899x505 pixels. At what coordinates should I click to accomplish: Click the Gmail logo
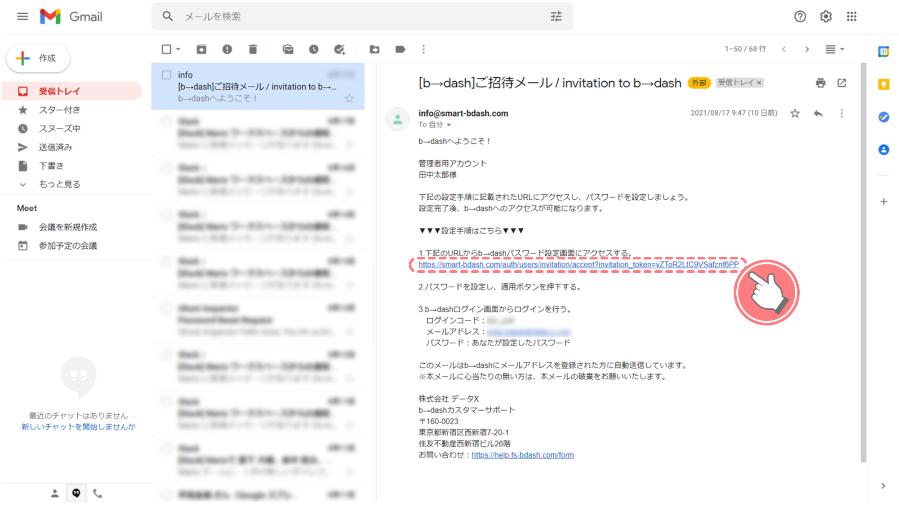pos(71,17)
